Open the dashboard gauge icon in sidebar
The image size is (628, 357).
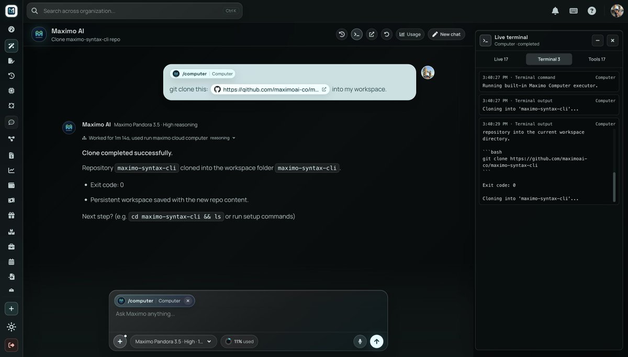click(x=12, y=29)
